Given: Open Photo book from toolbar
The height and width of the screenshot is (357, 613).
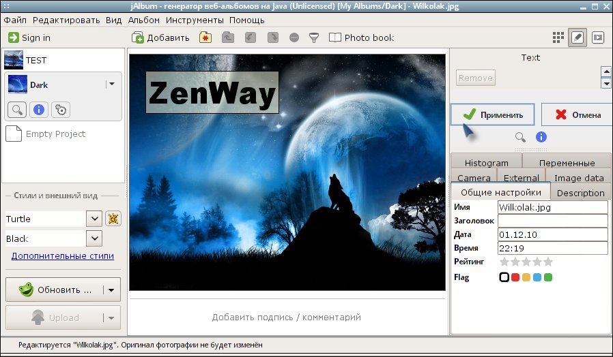Looking at the screenshot, I should [x=361, y=37].
